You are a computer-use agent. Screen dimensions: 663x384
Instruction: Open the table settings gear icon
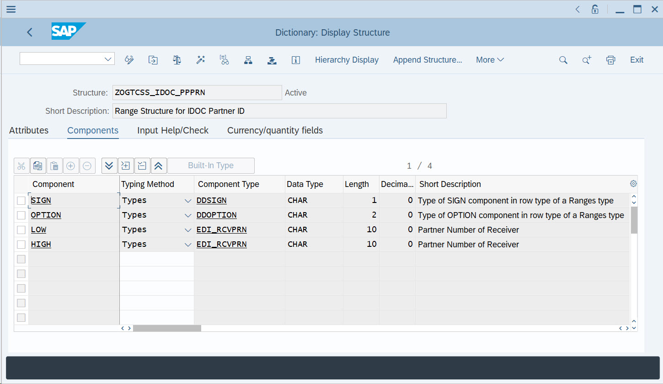[633, 184]
